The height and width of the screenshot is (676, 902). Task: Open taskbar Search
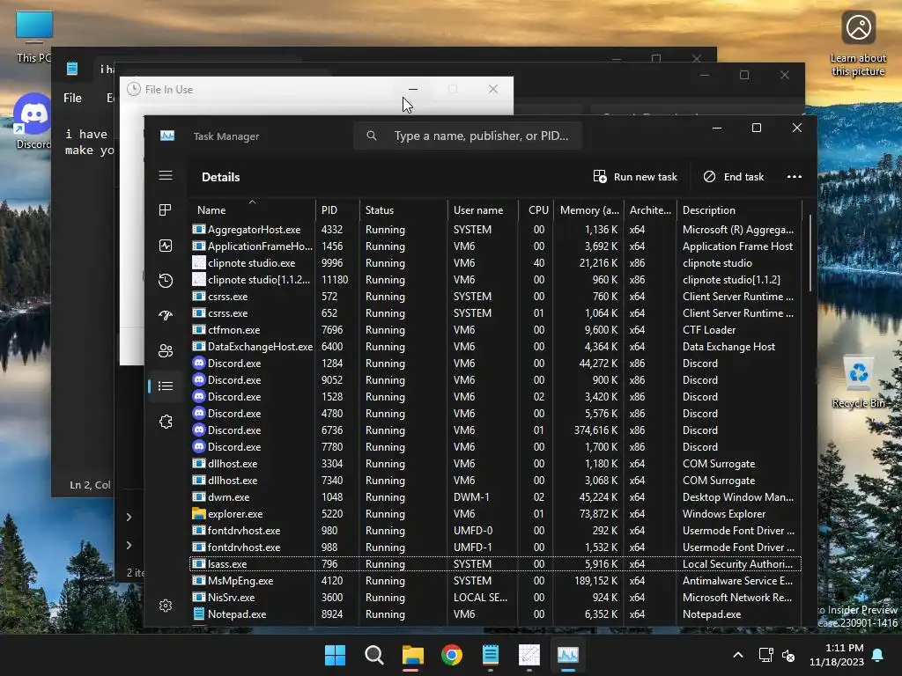[x=373, y=655]
